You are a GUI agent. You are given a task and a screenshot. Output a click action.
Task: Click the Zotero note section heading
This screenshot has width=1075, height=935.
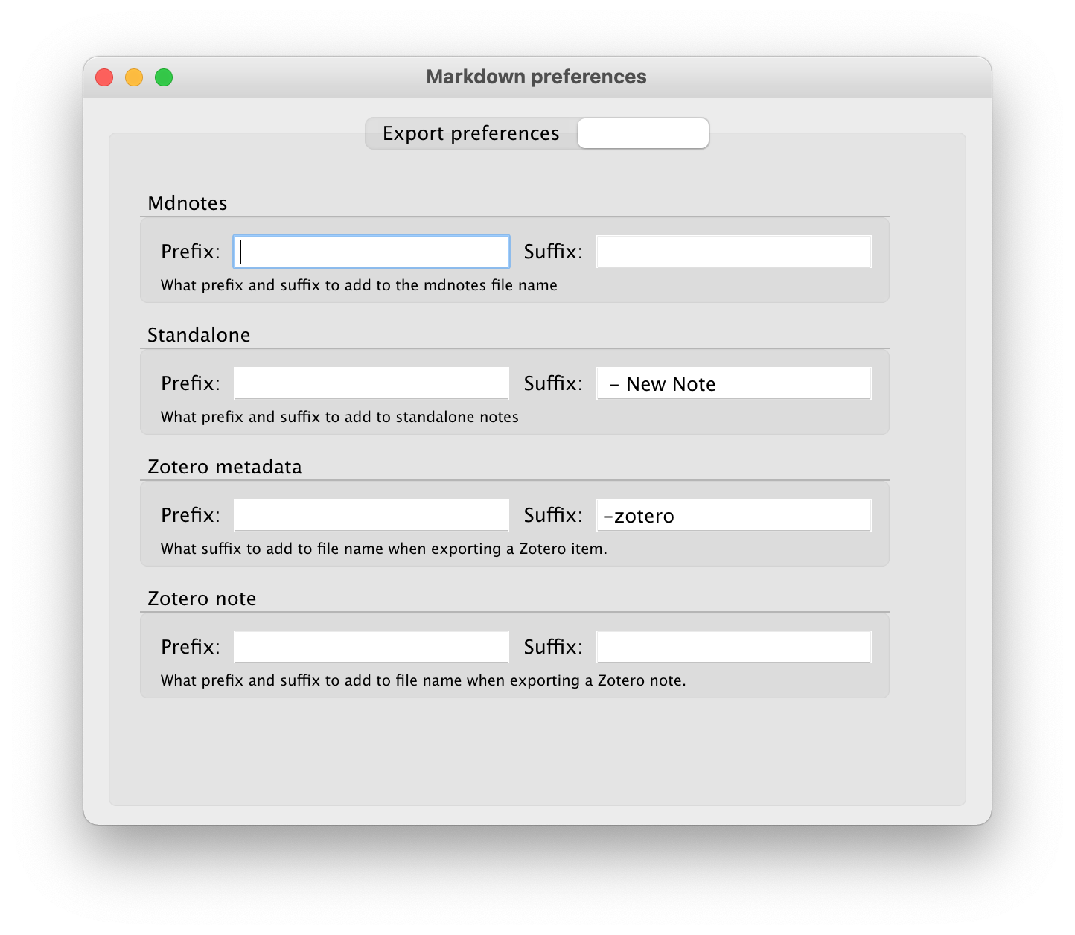pyautogui.click(x=202, y=599)
